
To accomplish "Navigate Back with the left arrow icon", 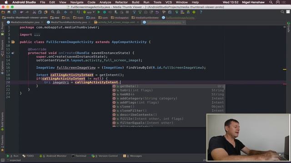I will pos(65,12).
